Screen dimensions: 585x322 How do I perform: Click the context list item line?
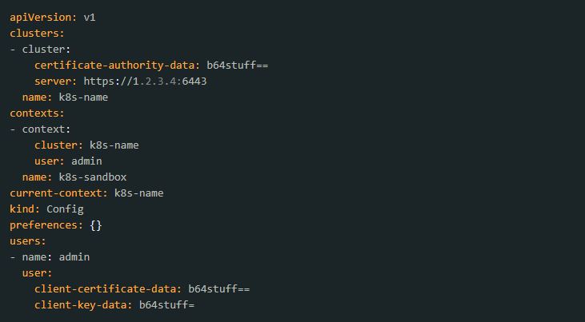pyautogui.click(x=40, y=129)
